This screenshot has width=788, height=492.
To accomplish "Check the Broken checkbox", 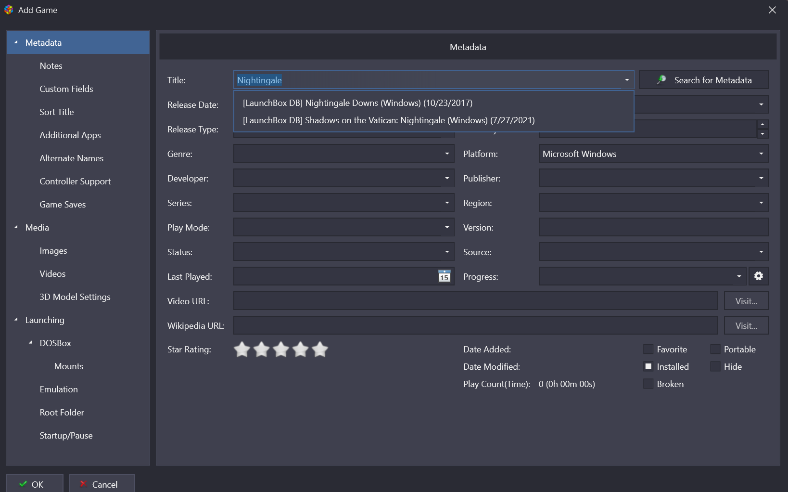I will [x=648, y=384].
